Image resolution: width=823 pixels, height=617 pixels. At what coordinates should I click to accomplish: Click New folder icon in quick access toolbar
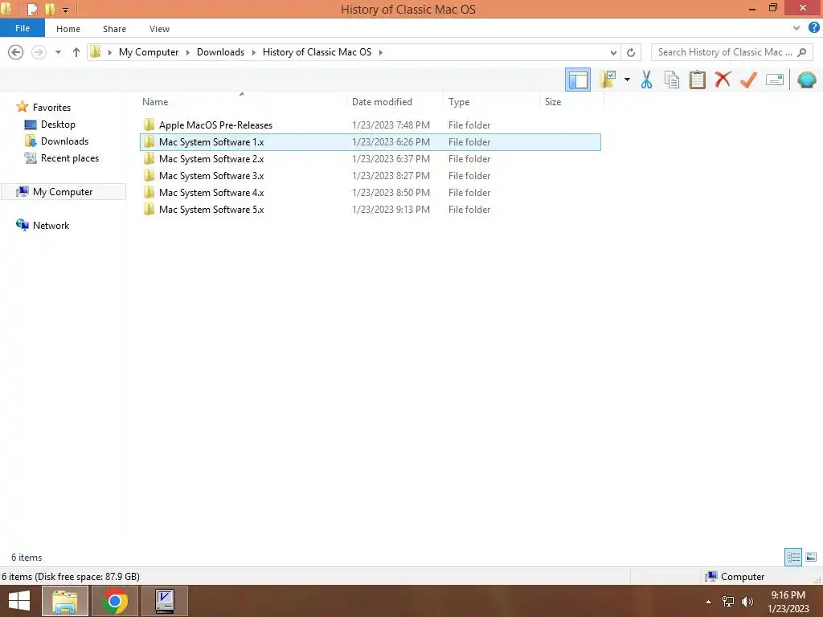pos(50,9)
